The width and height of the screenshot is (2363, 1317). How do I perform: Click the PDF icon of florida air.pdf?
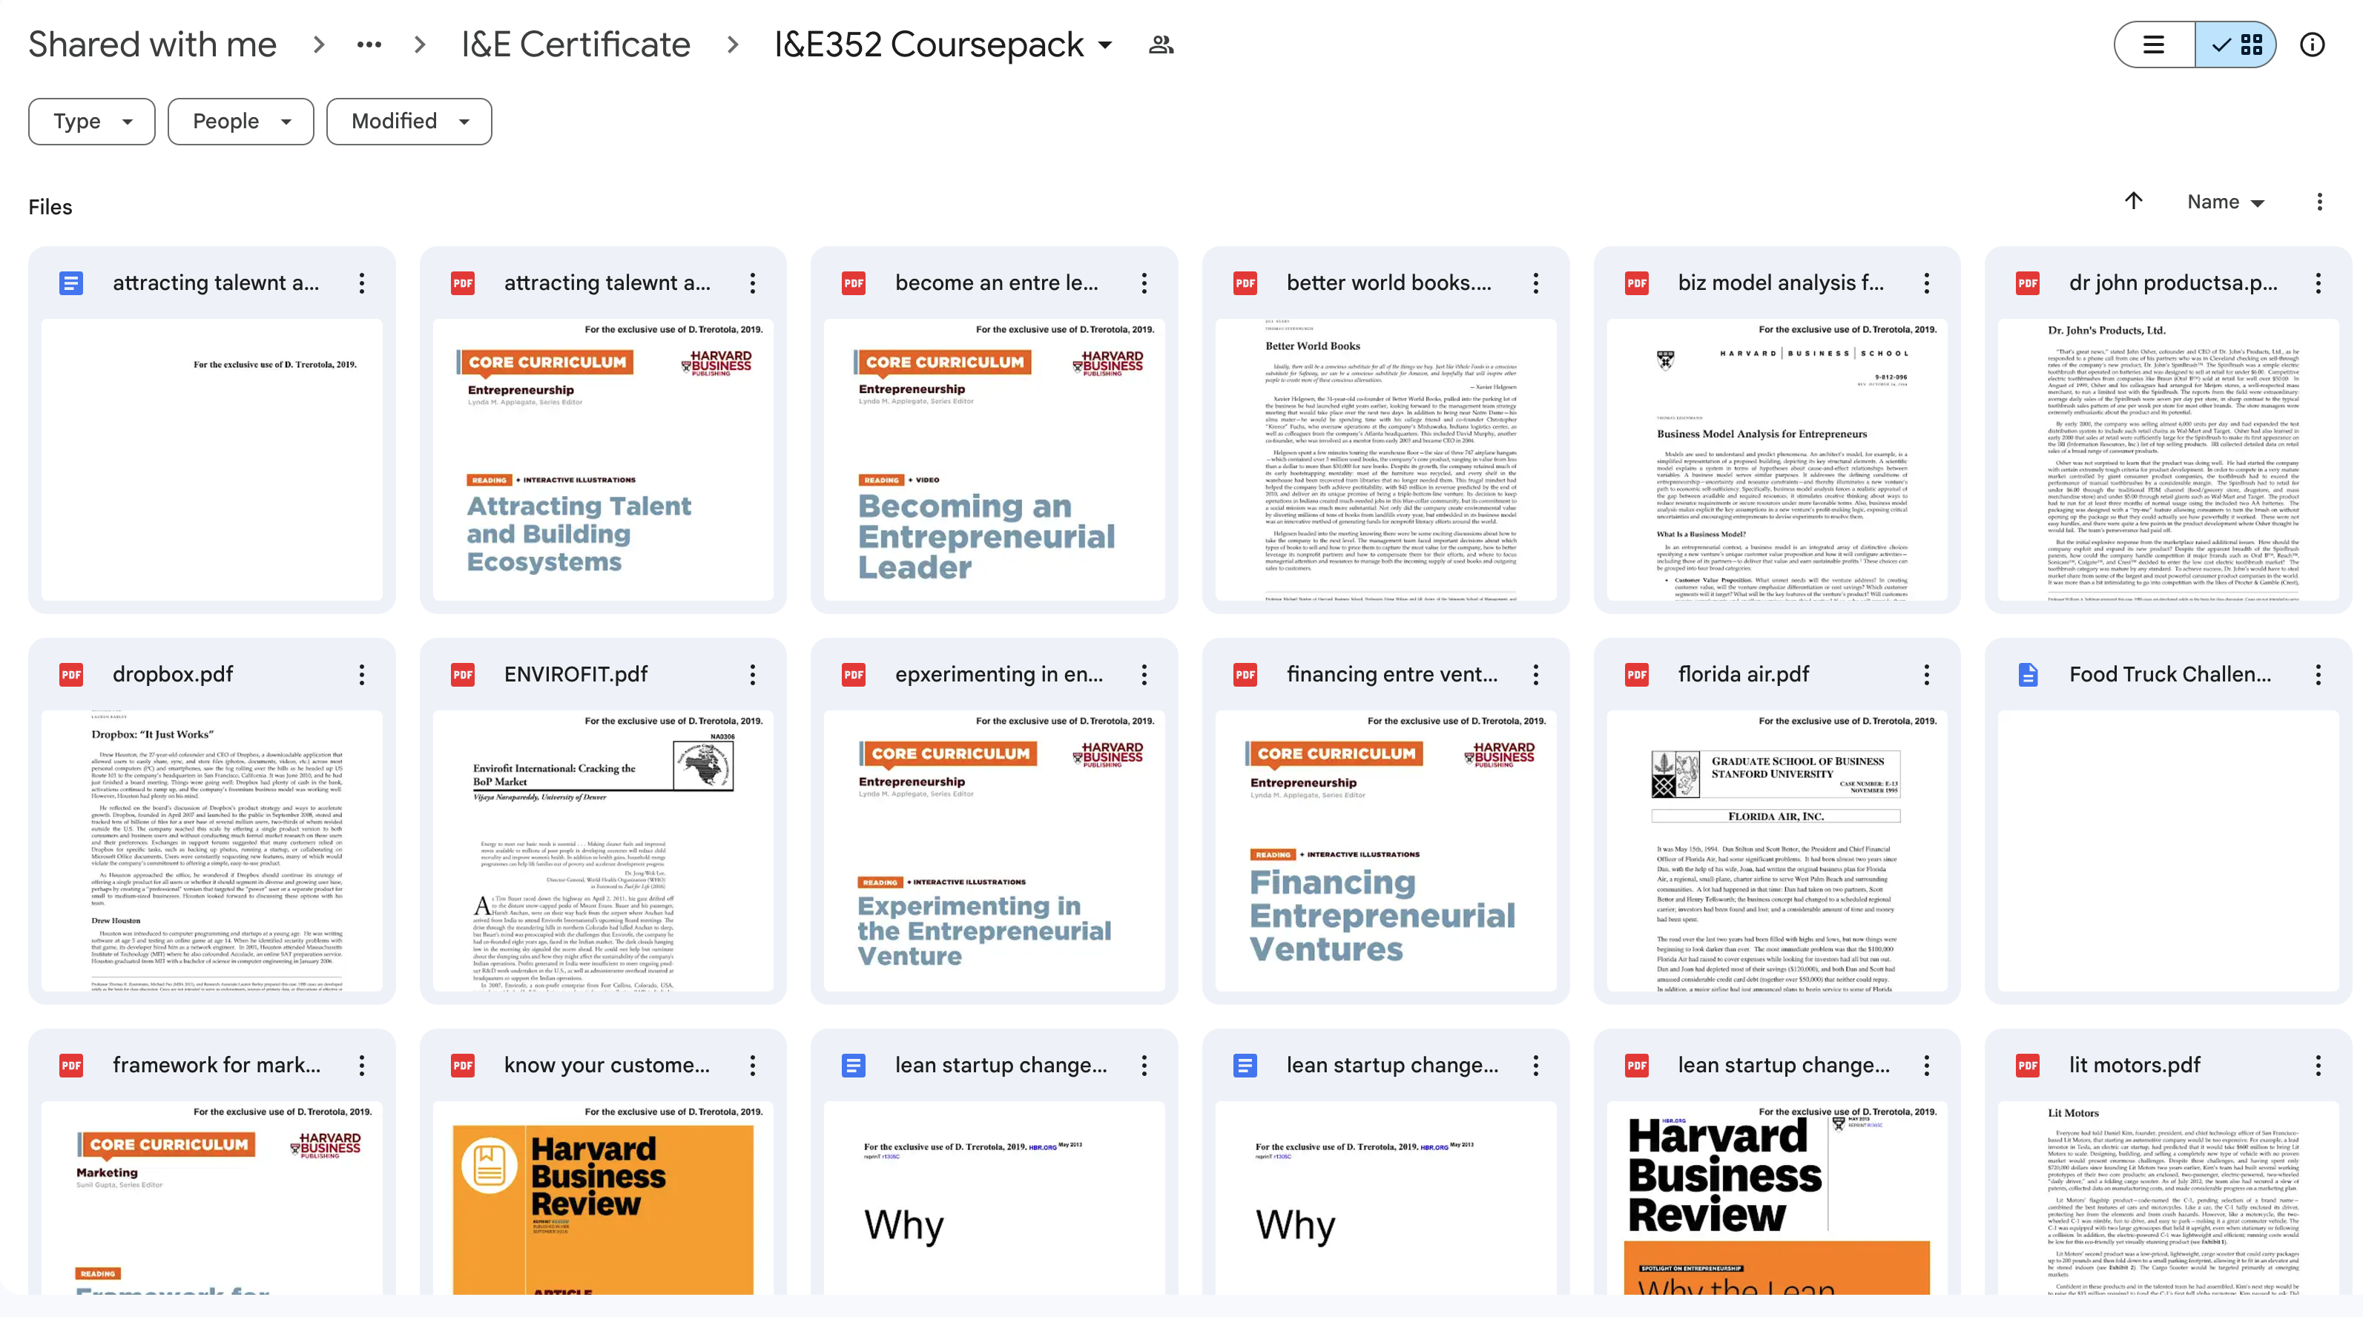click(1636, 675)
